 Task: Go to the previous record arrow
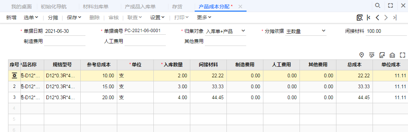coord(377,18)
